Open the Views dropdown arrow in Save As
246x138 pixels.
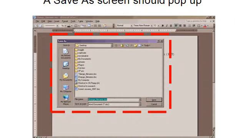pyautogui.click(x=143, y=45)
